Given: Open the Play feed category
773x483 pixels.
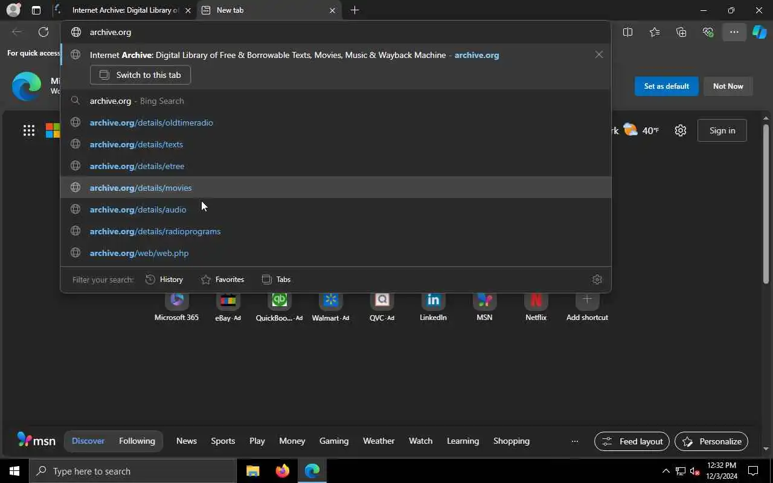Looking at the screenshot, I should coord(257,441).
